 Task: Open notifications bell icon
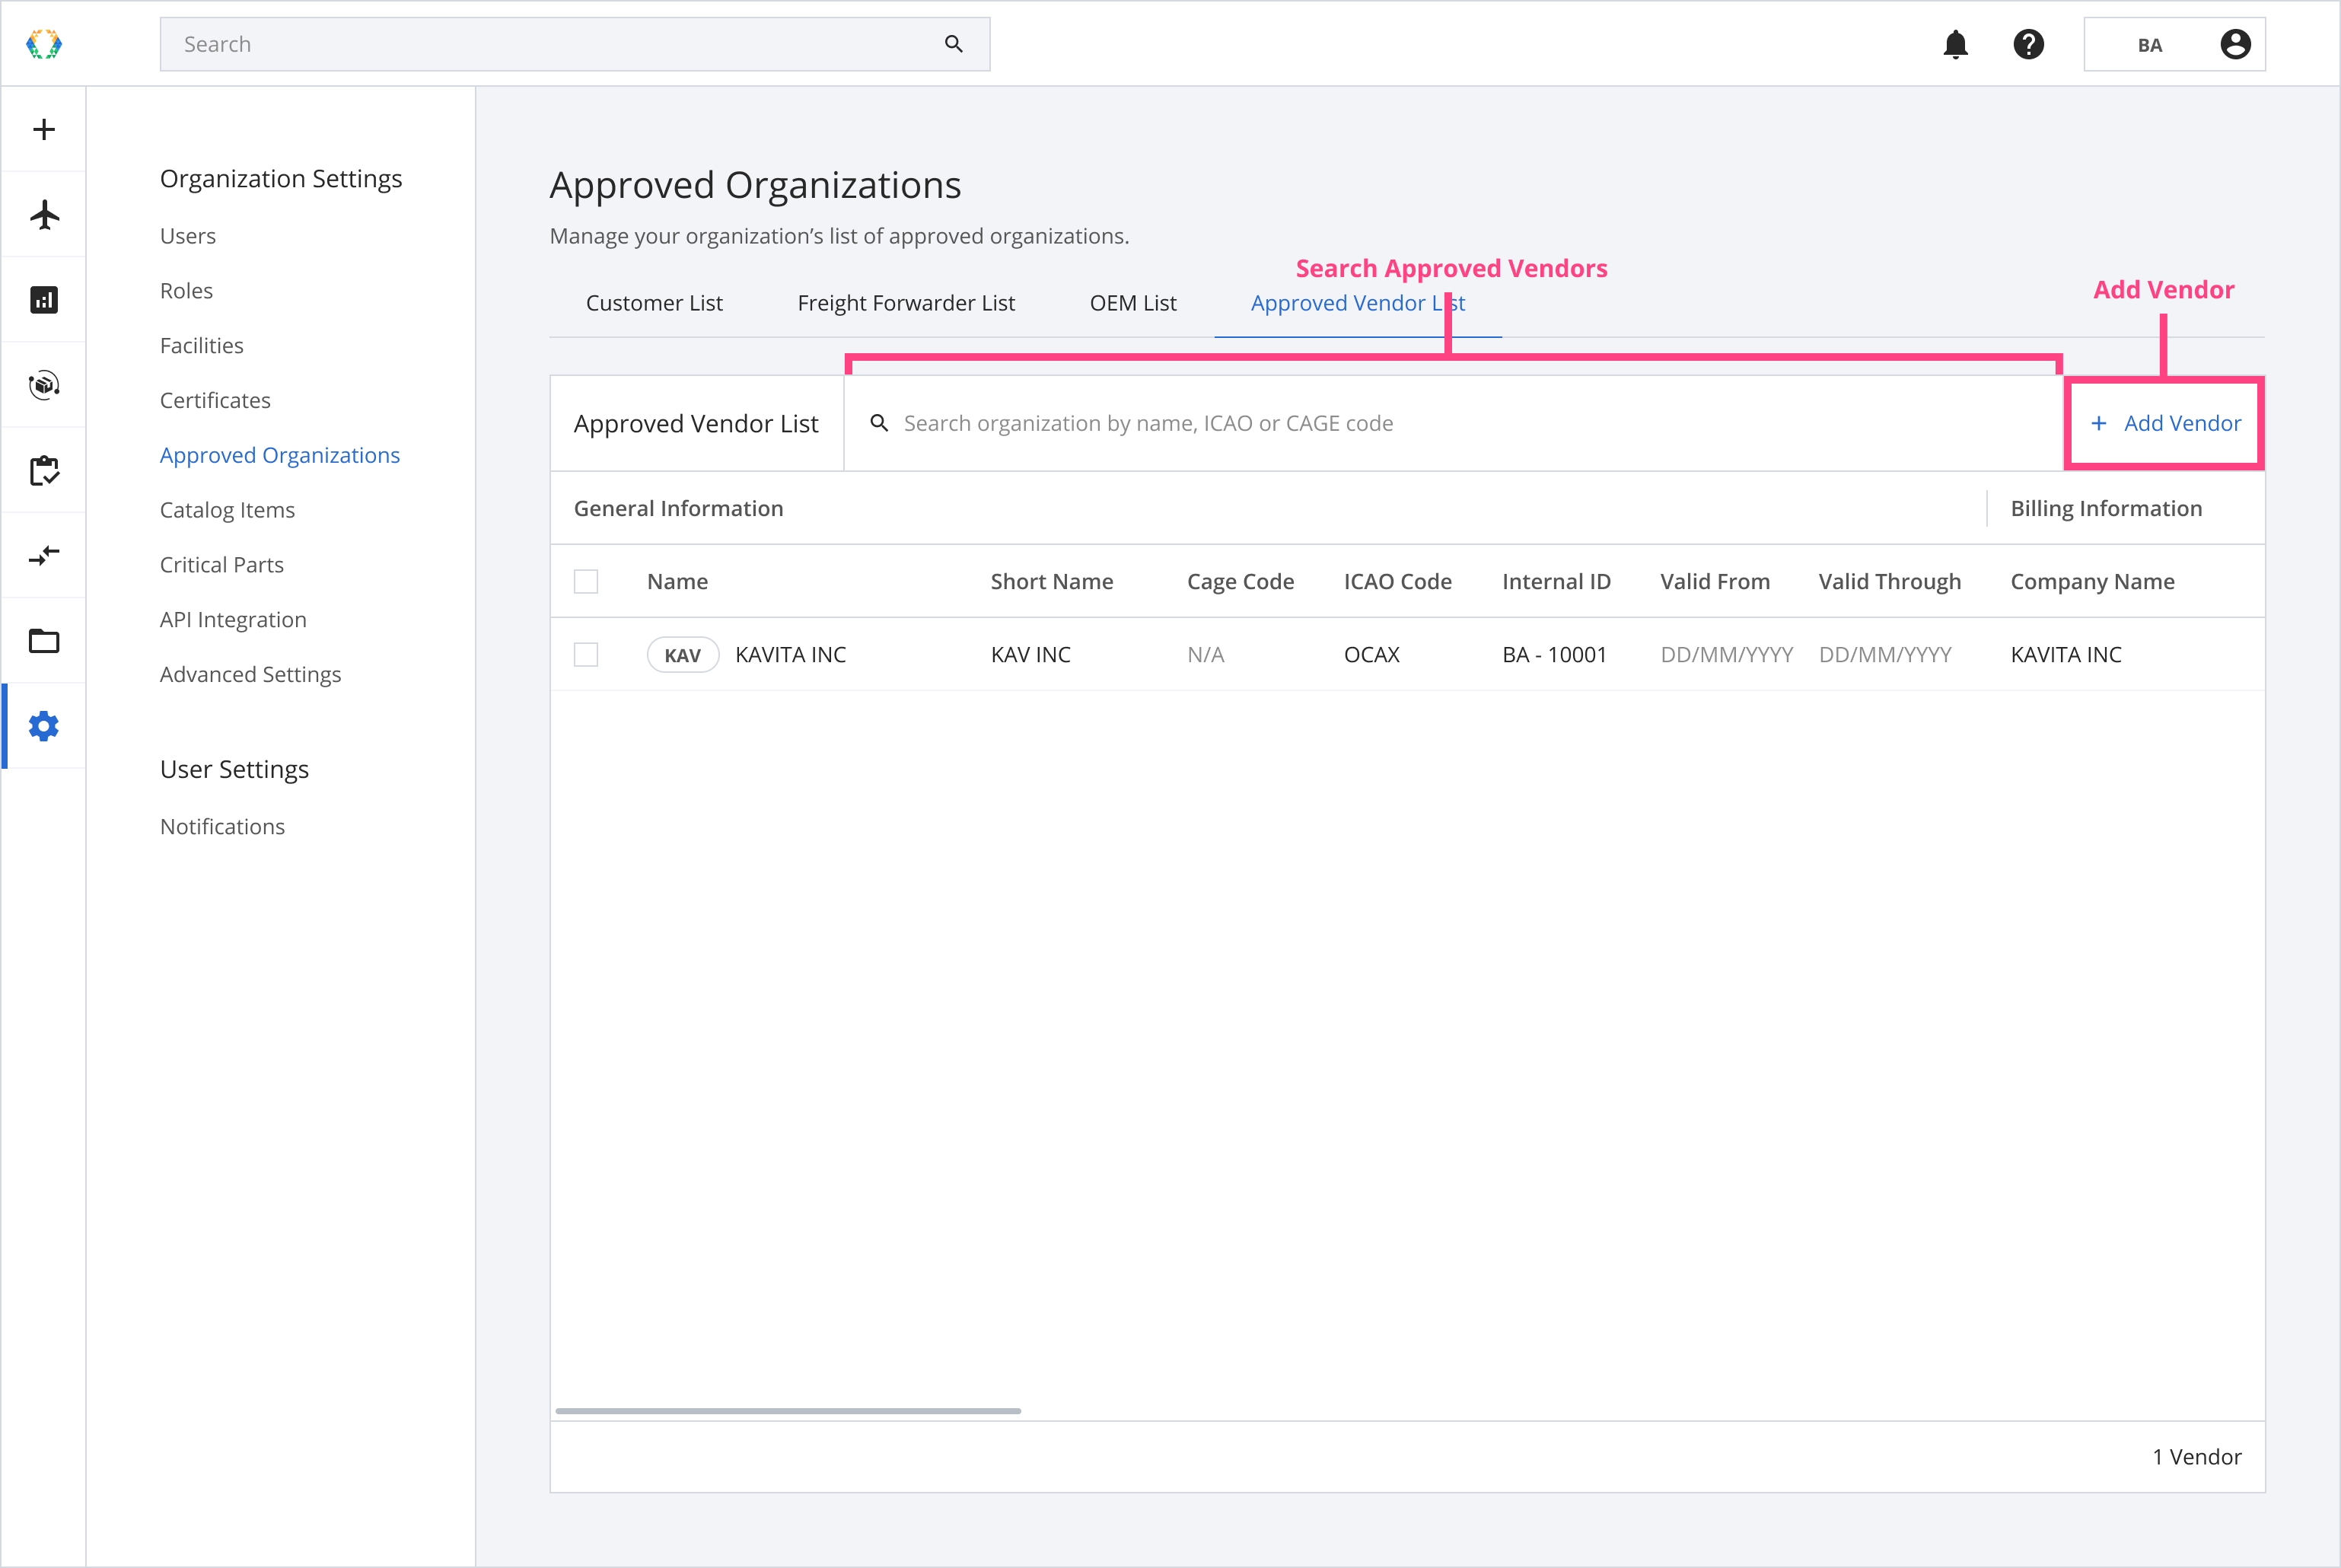(1955, 44)
